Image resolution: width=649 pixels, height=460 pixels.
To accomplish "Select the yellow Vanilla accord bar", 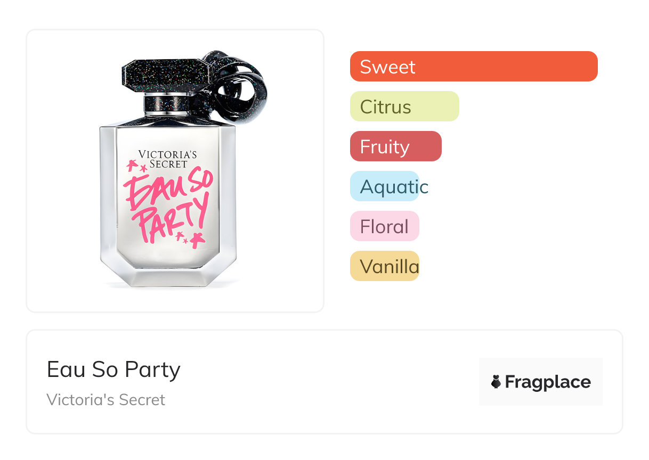I will 384,266.
